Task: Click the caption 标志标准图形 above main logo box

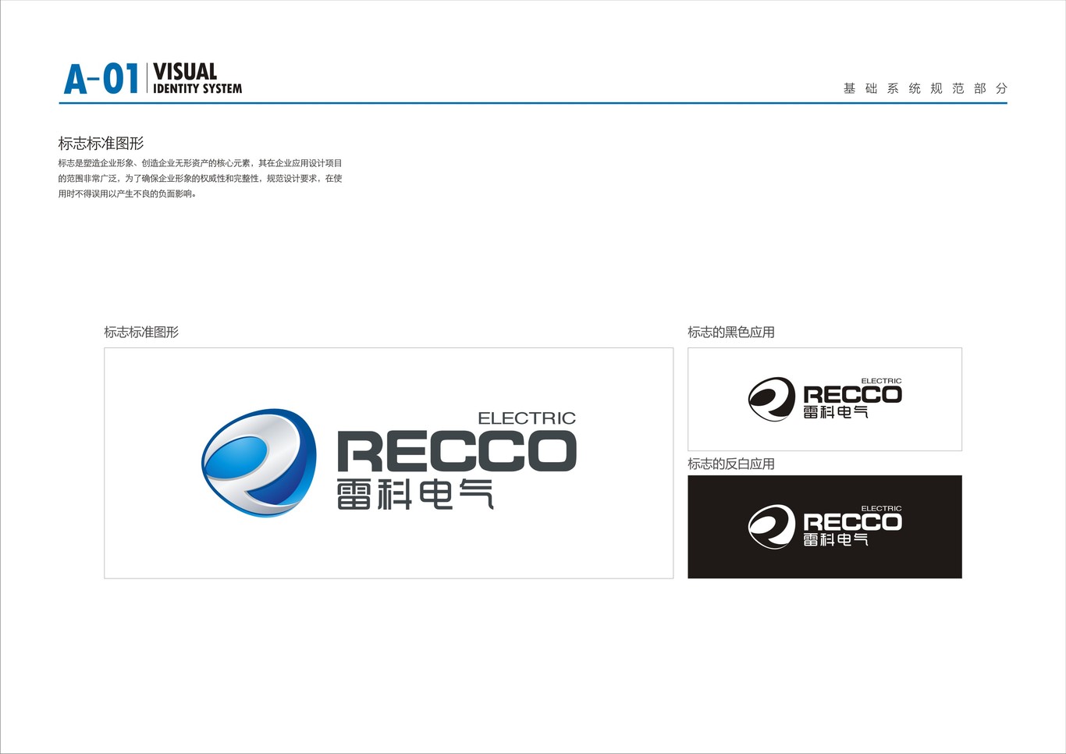Action: 141,333
